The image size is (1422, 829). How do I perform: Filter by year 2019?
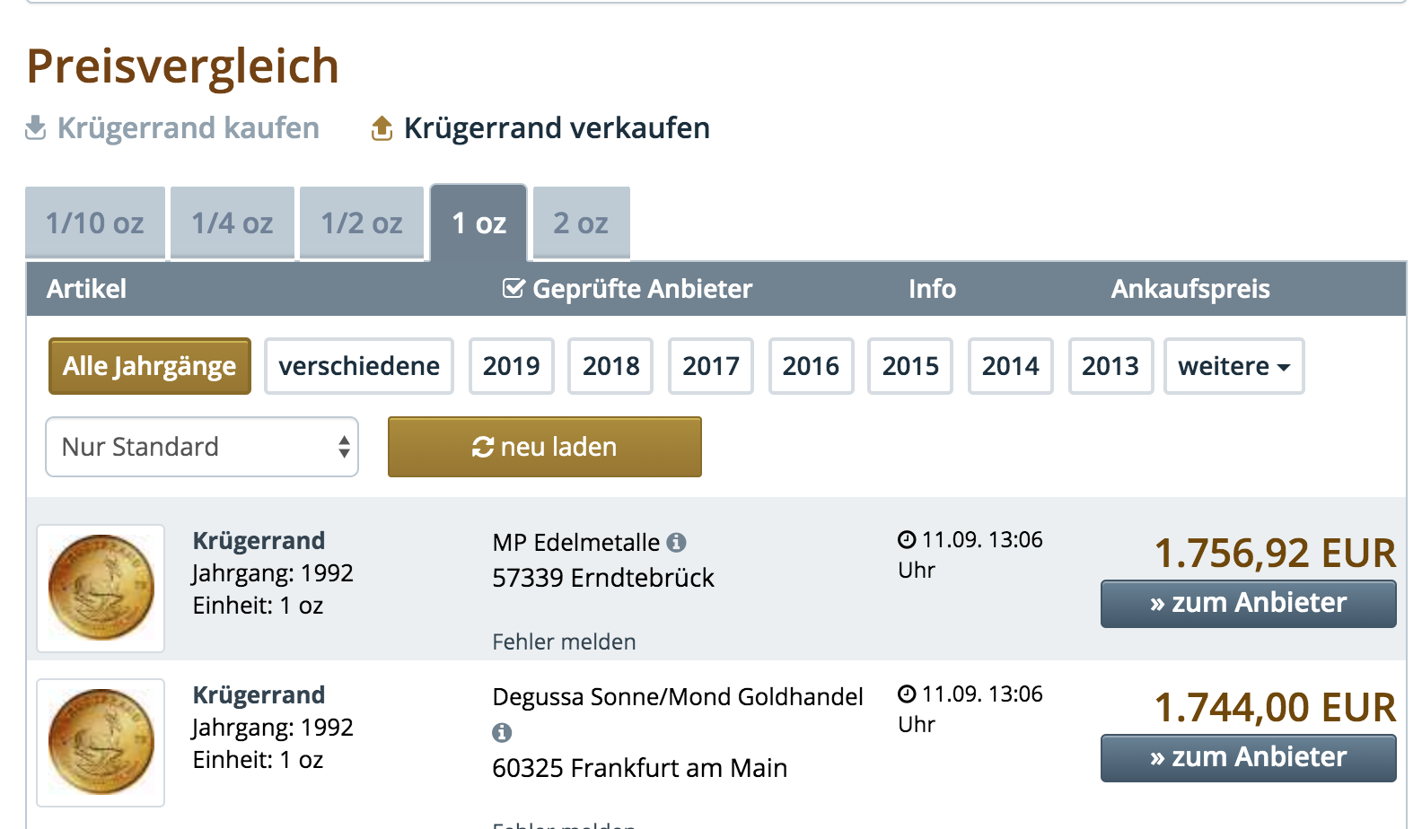[x=512, y=366]
